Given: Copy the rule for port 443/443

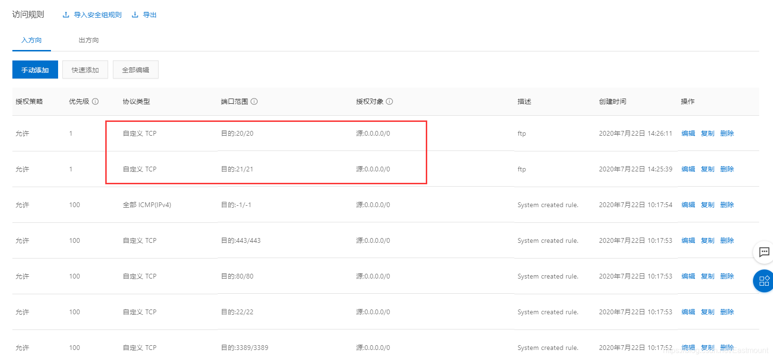Looking at the screenshot, I should click(x=708, y=240).
